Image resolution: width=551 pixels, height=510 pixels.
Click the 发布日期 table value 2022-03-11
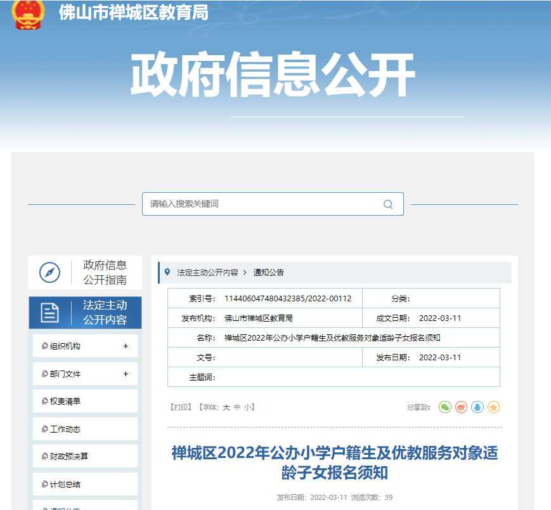440,358
